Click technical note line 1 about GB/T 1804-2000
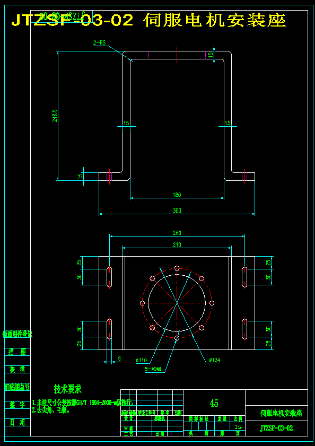Image resolution: width=315 pixels, height=446 pixels. click(x=82, y=403)
